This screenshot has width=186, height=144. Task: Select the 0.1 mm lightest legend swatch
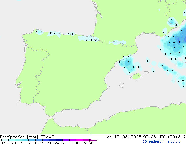[x=5, y=140]
